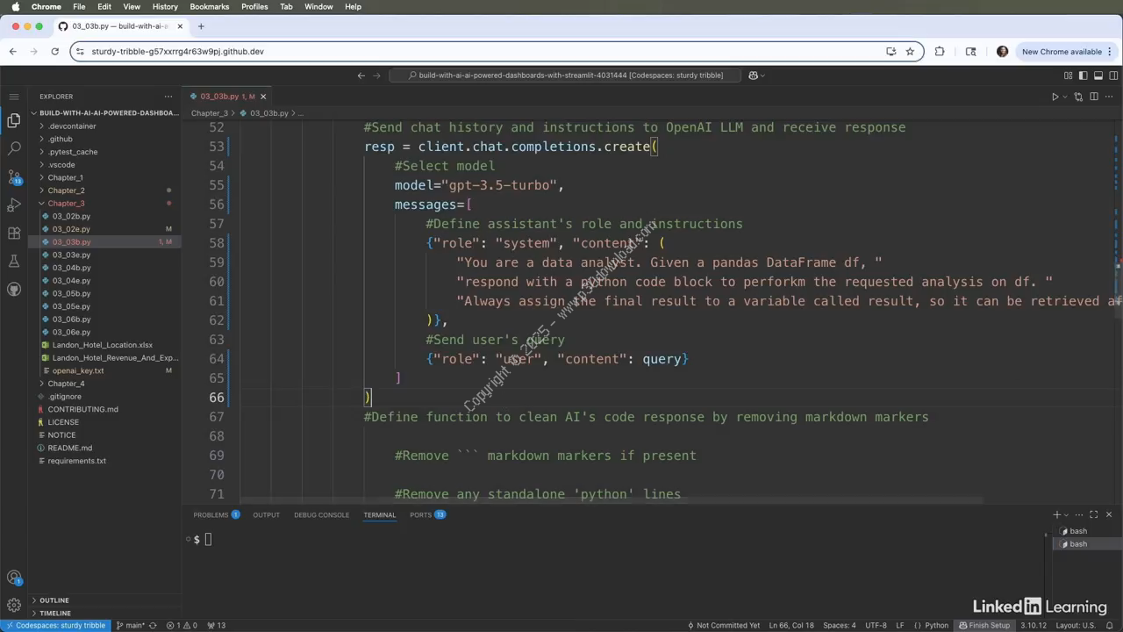Create a new terminal with plus icon
Screen dimensions: 1123x632
pos(1056,514)
